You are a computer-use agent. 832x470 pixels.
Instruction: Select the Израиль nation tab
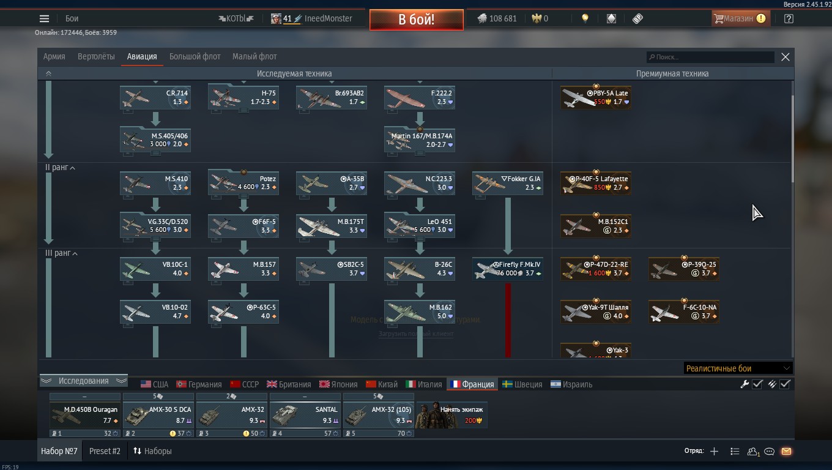(x=571, y=384)
